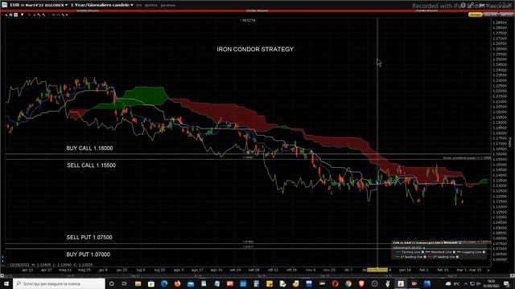The height and width of the screenshot is (289, 515).
Task: Click the small arrow at end of date axis
Action: tap(488, 270)
